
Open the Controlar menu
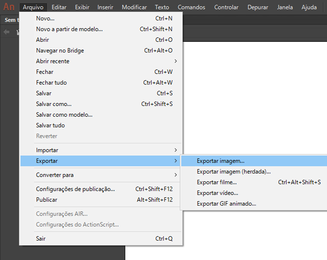pos(226,7)
